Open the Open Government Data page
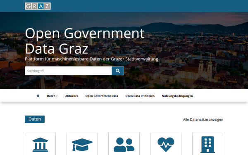This screenshot has width=248, height=155. (102, 96)
